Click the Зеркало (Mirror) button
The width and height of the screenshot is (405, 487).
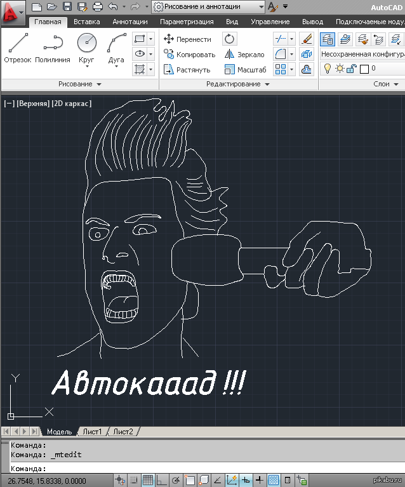[x=245, y=55]
